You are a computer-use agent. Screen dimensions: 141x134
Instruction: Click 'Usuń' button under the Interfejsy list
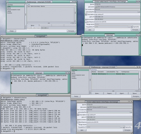point(135,93)
